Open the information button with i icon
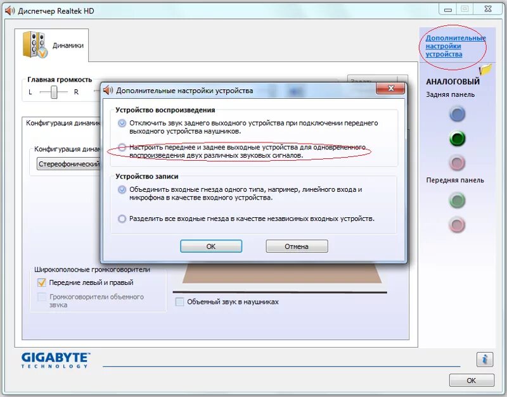507x397 pixels. pos(484,359)
